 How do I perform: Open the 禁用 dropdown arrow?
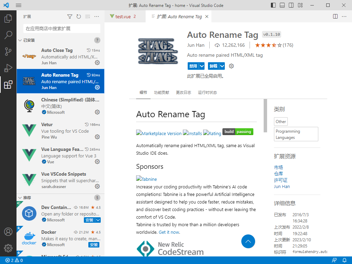click(x=201, y=66)
